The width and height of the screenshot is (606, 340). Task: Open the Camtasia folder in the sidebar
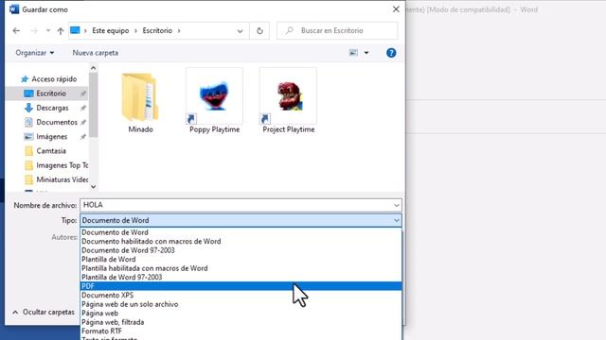[45, 151]
